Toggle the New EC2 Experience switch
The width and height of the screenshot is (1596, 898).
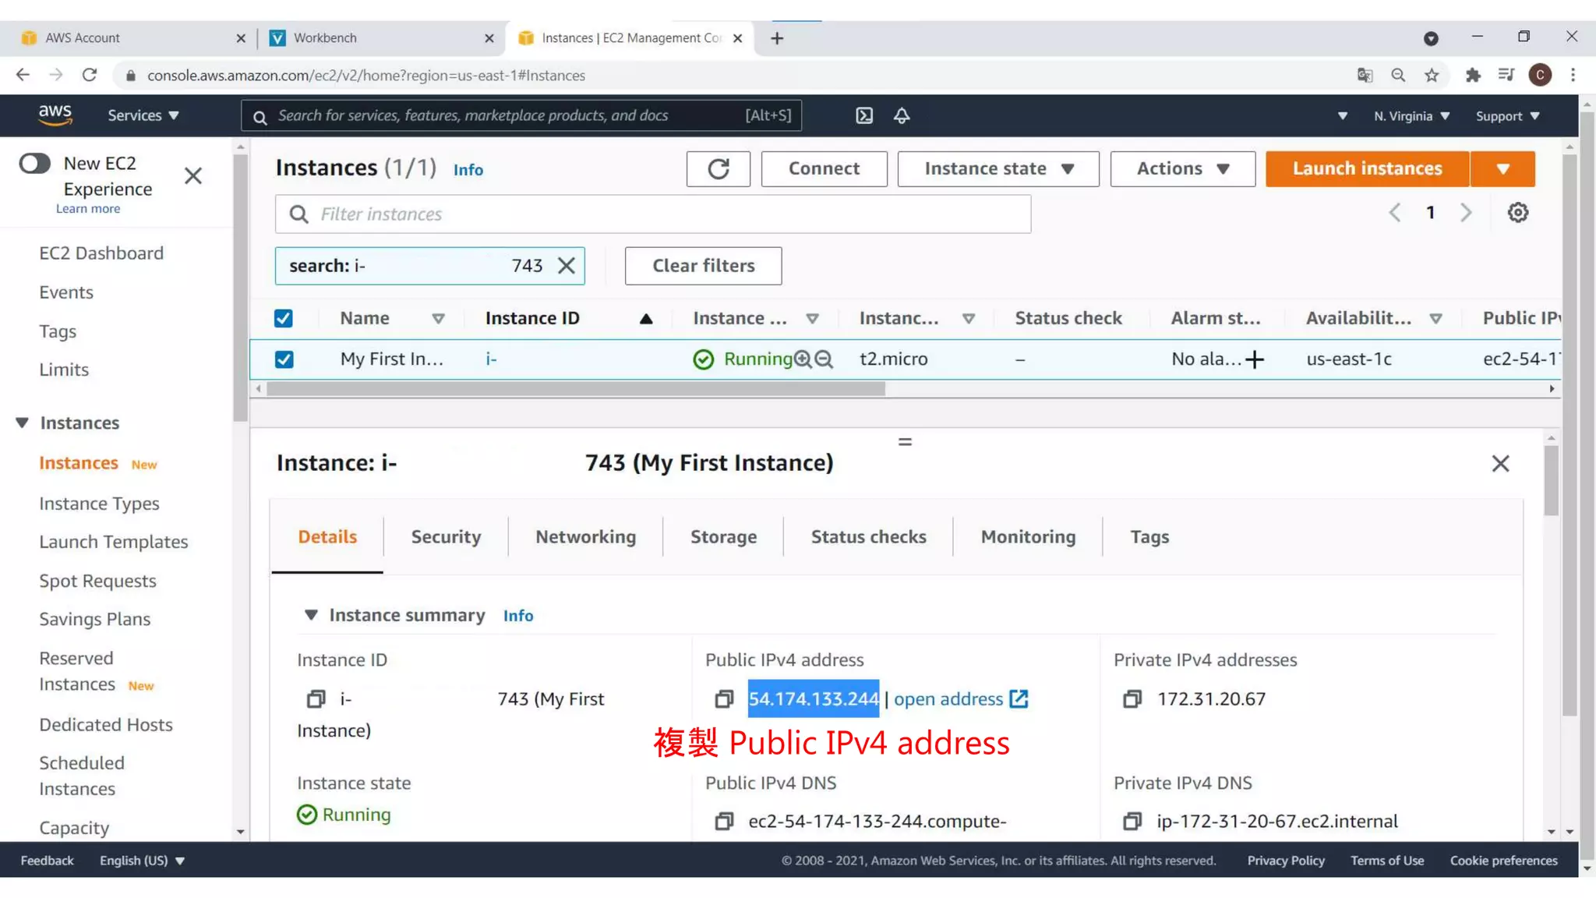click(35, 163)
